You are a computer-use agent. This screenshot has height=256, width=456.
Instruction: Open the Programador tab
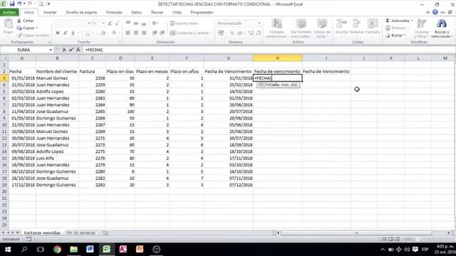tap(202, 12)
